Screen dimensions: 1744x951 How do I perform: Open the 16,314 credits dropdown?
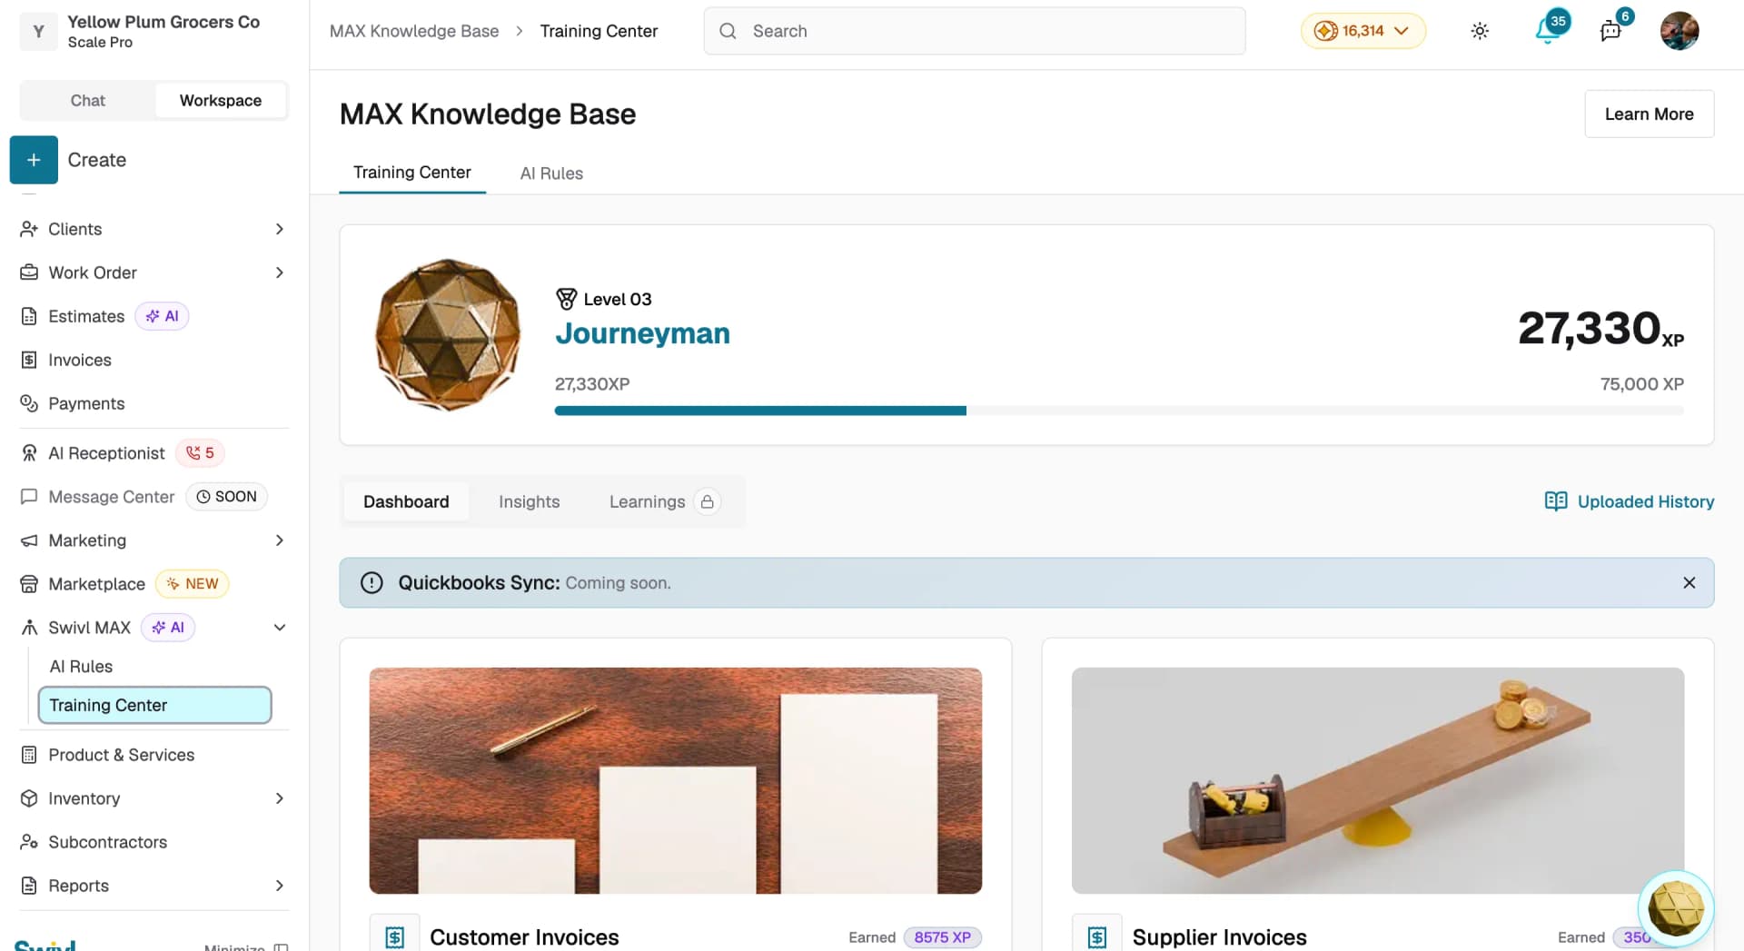coord(1362,31)
